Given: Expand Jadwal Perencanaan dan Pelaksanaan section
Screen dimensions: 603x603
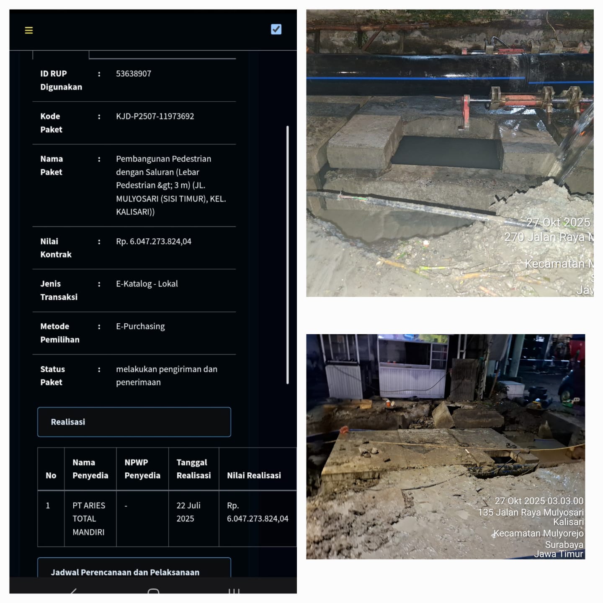Looking at the screenshot, I should tap(134, 571).
